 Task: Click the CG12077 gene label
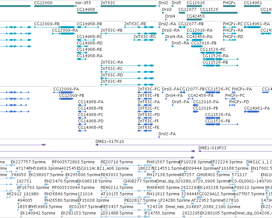tap(187, 10)
